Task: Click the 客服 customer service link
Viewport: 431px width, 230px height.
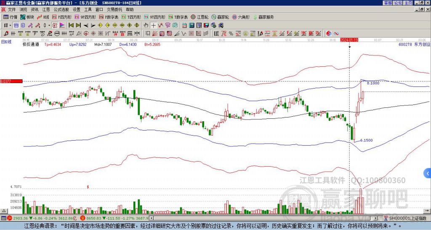Action: 388,3
